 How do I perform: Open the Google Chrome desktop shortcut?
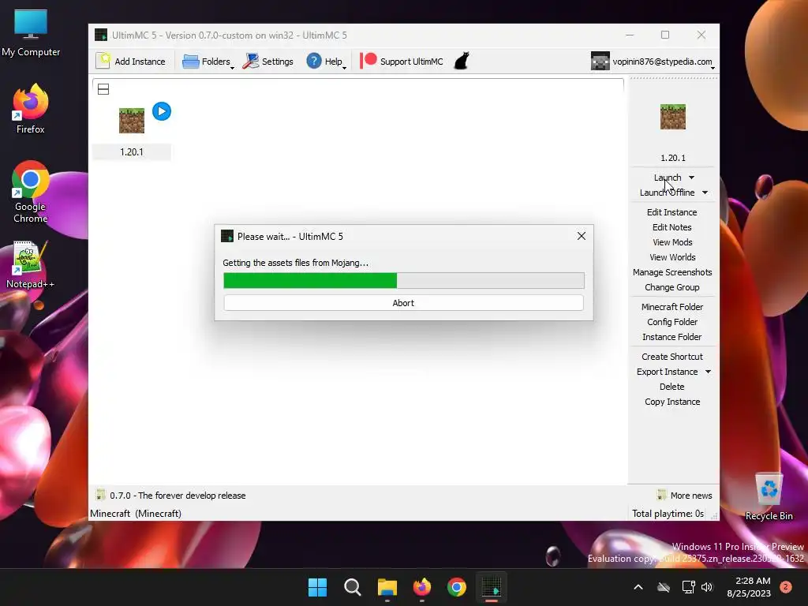pyautogui.click(x=31, y=193)
